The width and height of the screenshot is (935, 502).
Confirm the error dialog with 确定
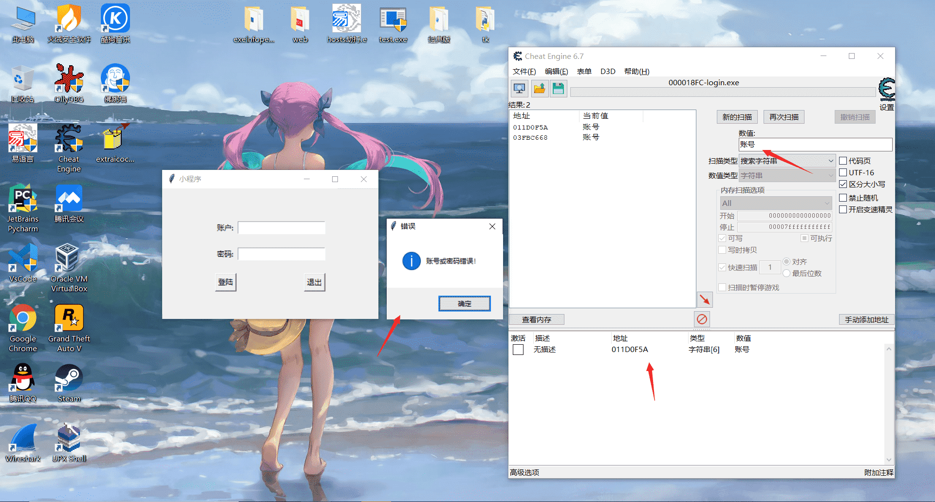(x=464, y=303)
